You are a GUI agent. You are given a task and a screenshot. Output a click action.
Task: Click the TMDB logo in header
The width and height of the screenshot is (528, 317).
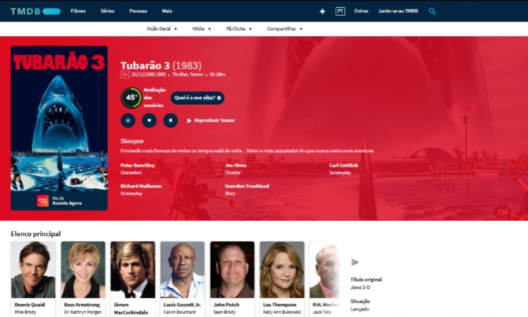click(x=35, y=11)
